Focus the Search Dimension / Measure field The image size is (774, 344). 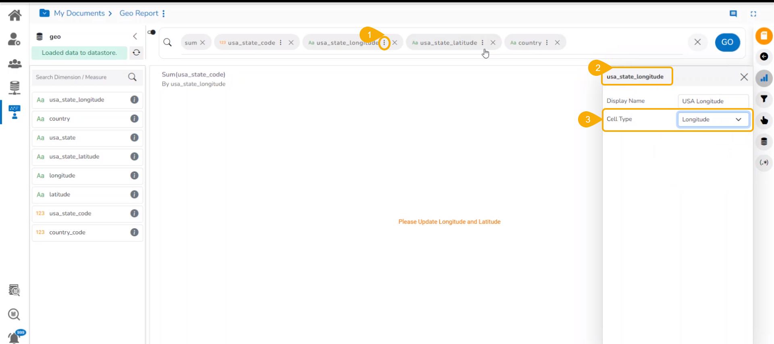(x=81, y=77)
